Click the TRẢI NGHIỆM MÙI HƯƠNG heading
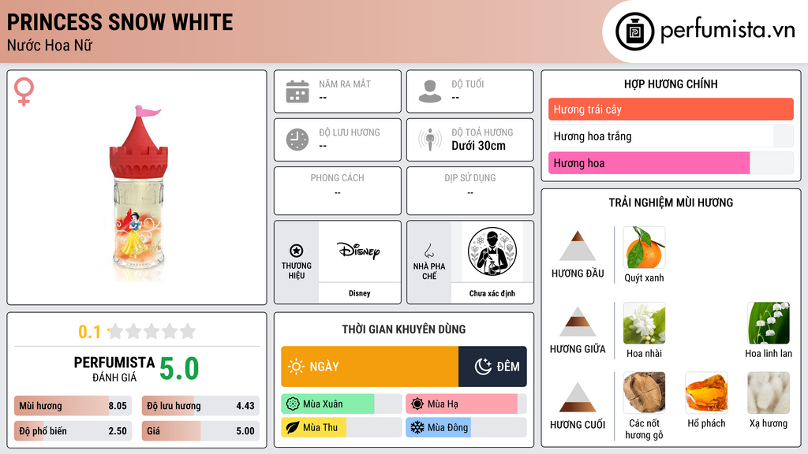Image resolution: width=808 pixels, height=454 pixels. click(x=671, y=203)
